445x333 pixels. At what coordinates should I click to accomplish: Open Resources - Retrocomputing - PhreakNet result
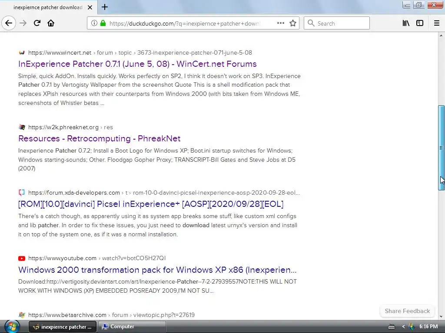[100, 138]
